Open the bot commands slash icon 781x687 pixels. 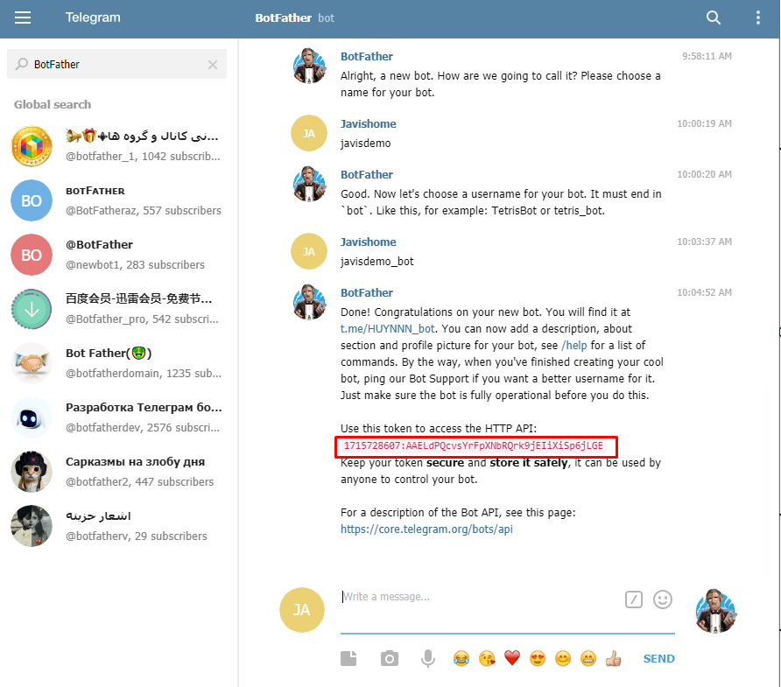click(x=634, y=599)
